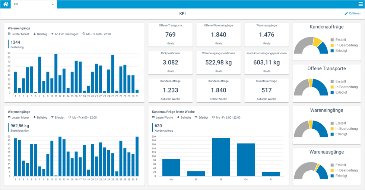The image size is (365, 190).
Task: Select the KPI tab
Action: [30, 4]
